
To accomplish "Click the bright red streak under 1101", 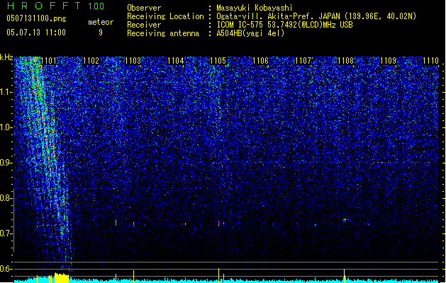I will [x=38, y=82].
